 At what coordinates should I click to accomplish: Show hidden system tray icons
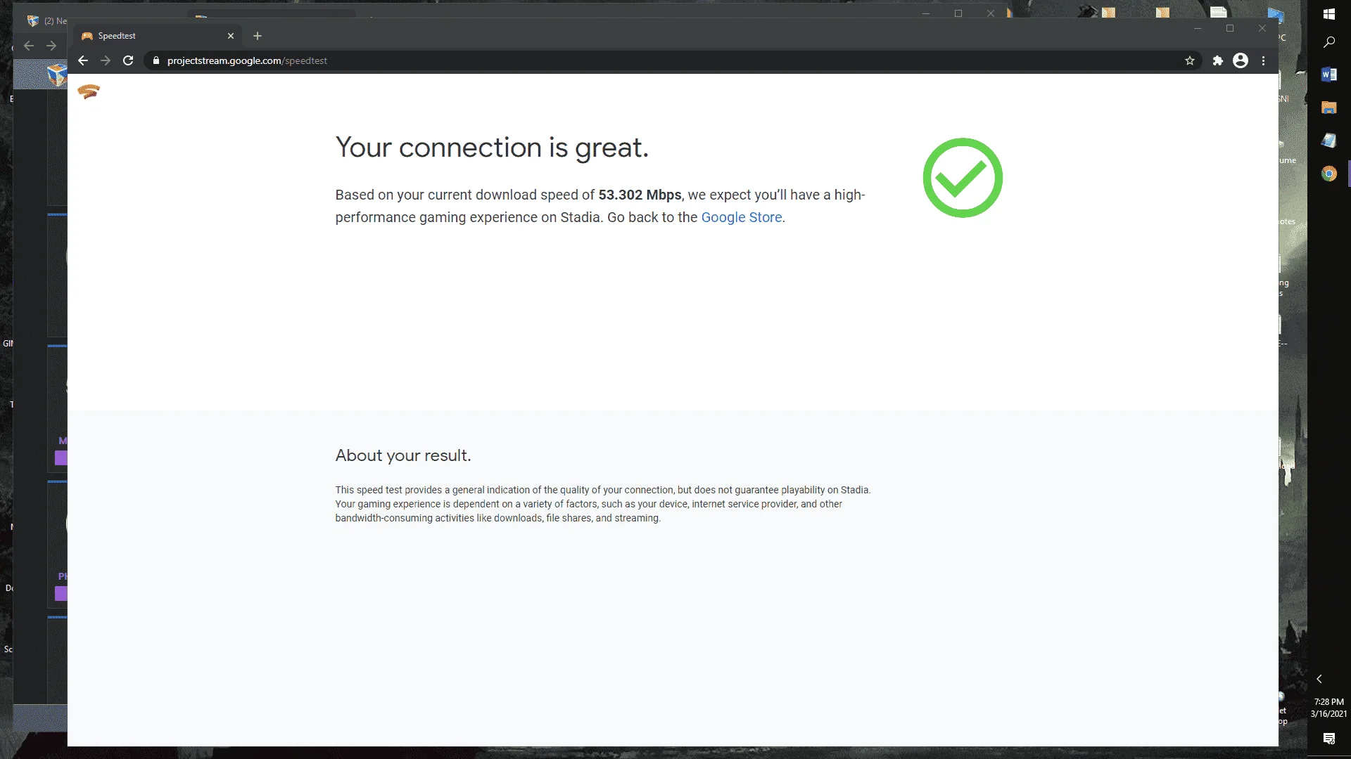[x=1319, y=679]
